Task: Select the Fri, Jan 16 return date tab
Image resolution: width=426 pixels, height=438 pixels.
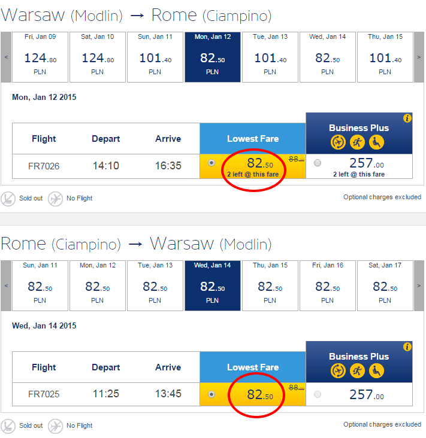Action: click(327, 285)
